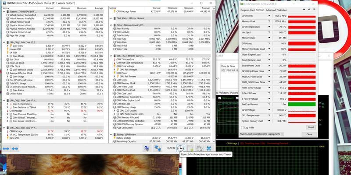
Task: Click Current column header in left HWiNFO pane
Action: click(x=50, y=8)
